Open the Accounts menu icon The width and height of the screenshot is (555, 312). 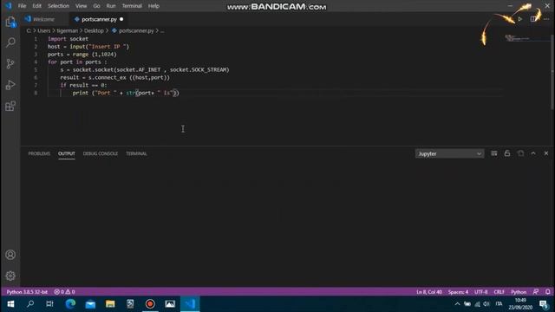[10, 255]
